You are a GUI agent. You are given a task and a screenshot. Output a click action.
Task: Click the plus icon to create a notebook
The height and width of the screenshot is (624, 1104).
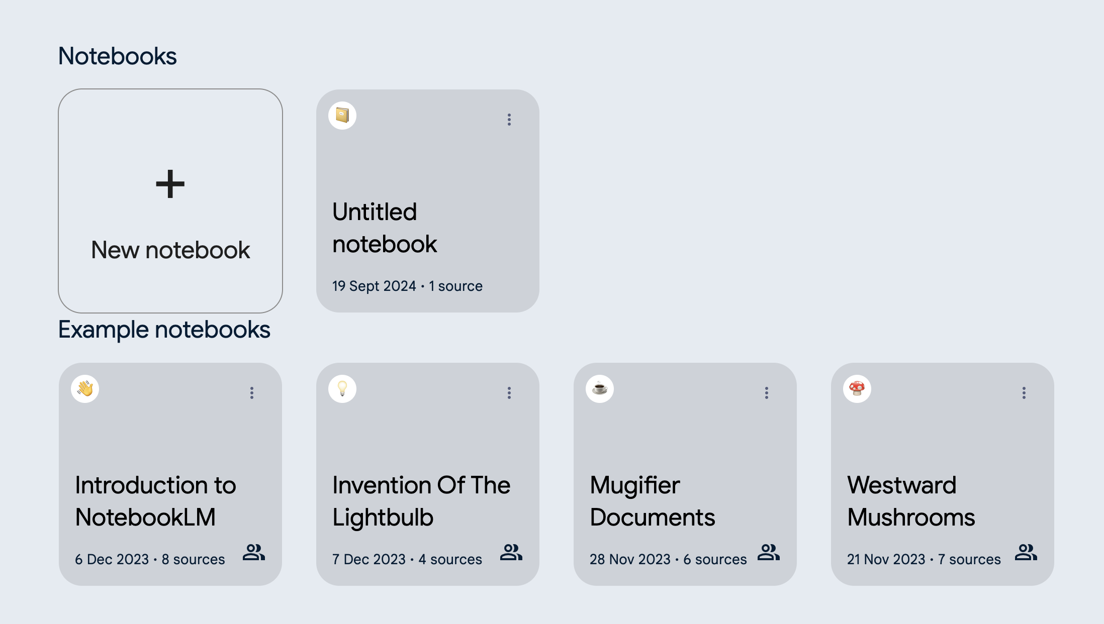click(170, 184)
